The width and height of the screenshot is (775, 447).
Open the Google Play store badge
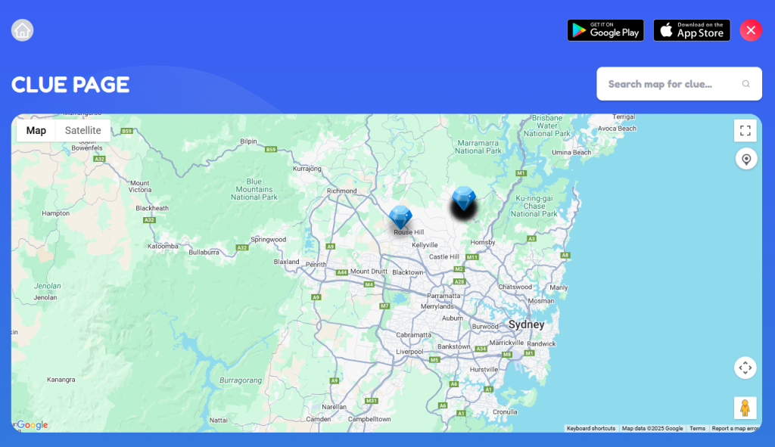605,30
